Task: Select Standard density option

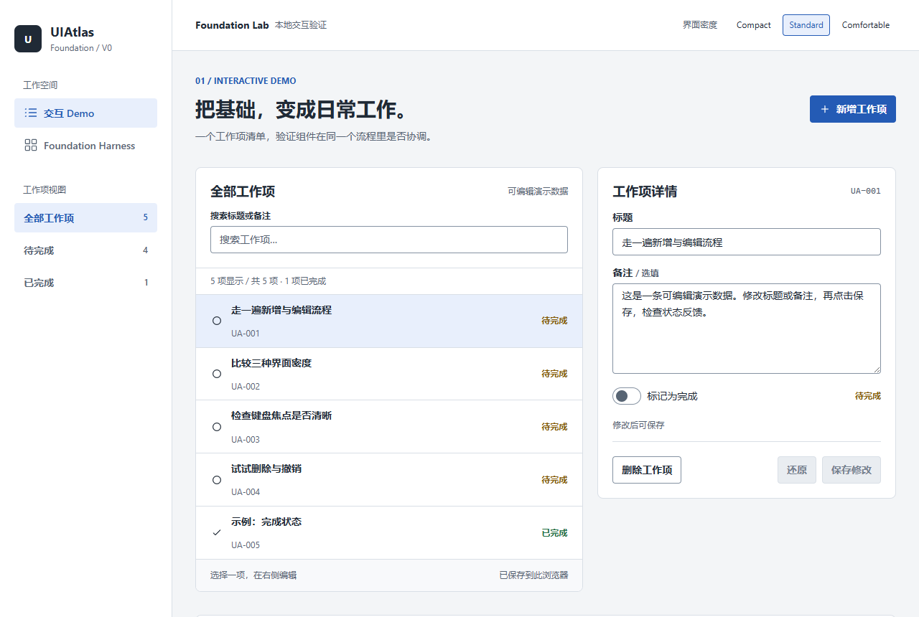Action: point(806,25)
